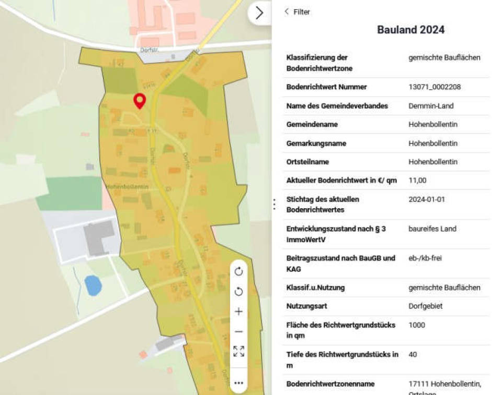
Task: Select the Aktueller Bodenrichtwert value 11,00
Action: (x=417, y=180)
